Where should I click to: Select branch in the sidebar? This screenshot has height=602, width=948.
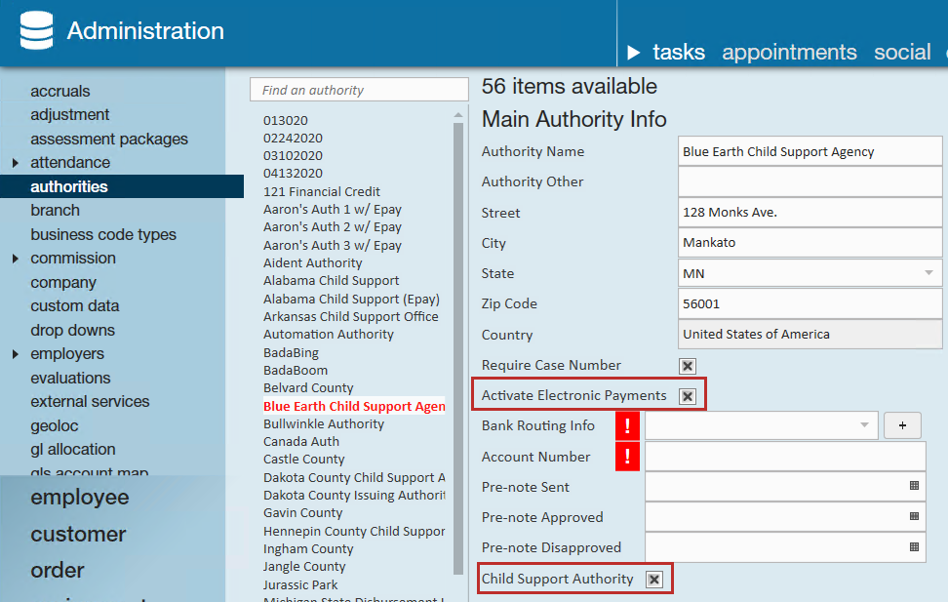[x=55, y=210]
